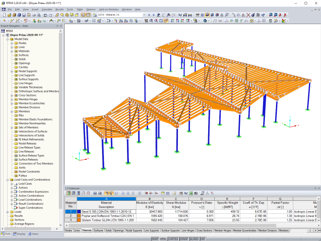Click the Print icon in top toolbar
Image resolution: width=321 pixels, height=241 pixels.
(x=34, y=15)
